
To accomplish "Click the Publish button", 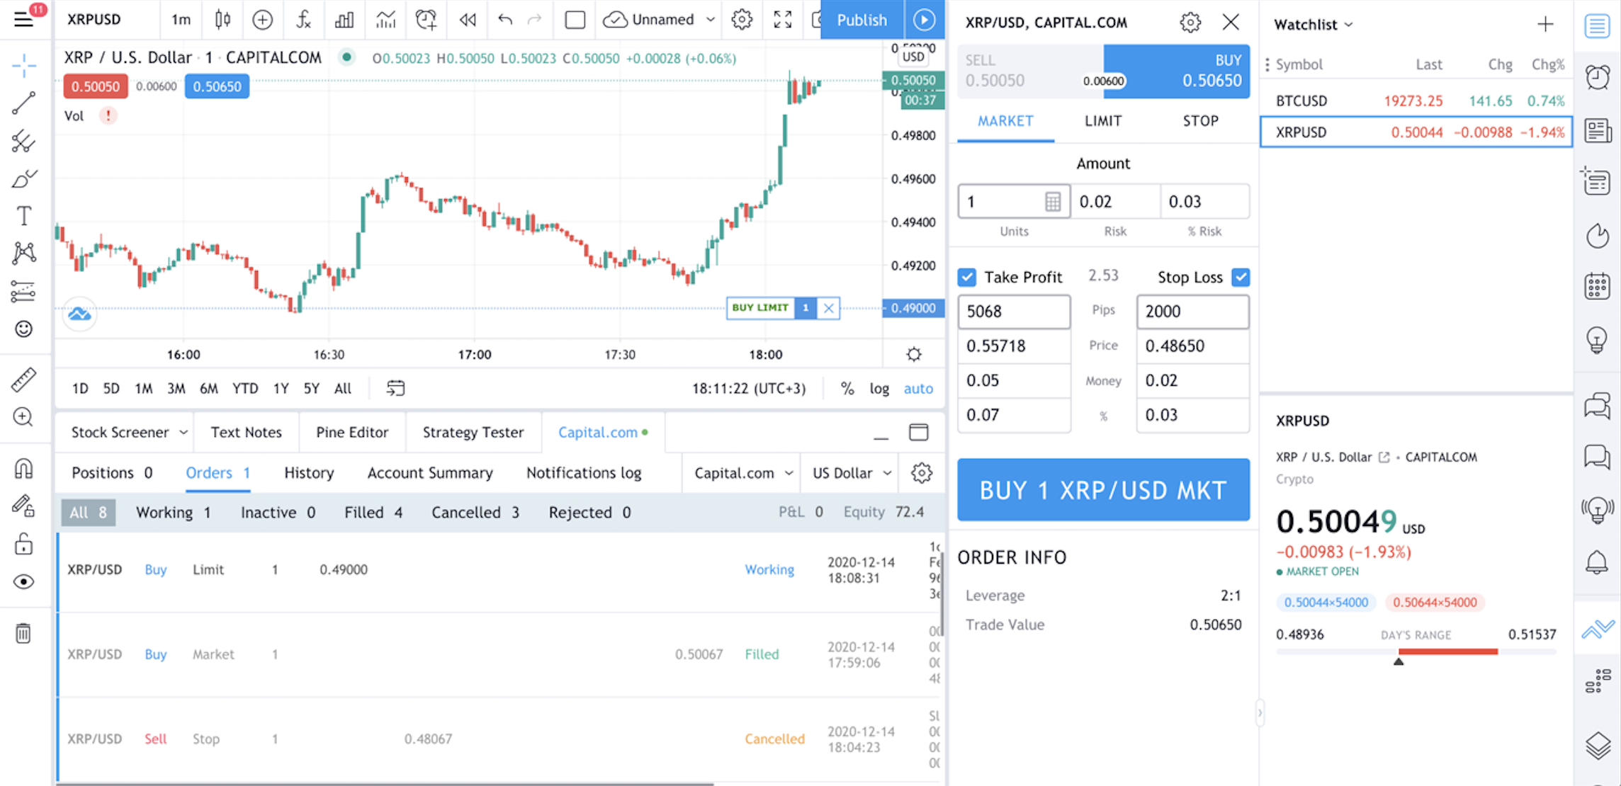I will coord(862,20).
